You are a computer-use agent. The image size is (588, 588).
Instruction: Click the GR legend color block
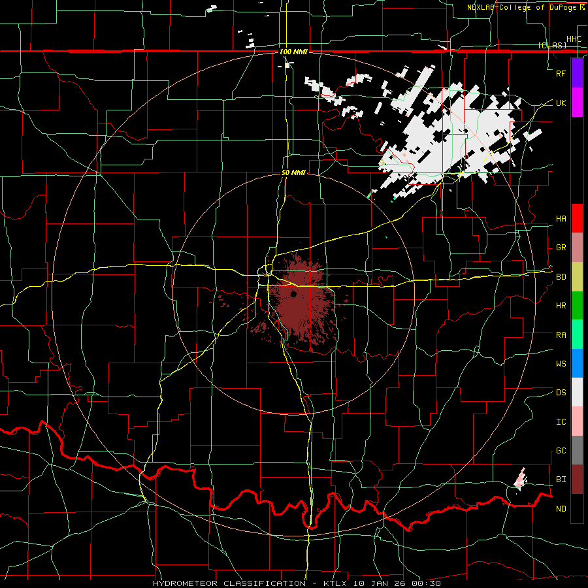[577, 247]
